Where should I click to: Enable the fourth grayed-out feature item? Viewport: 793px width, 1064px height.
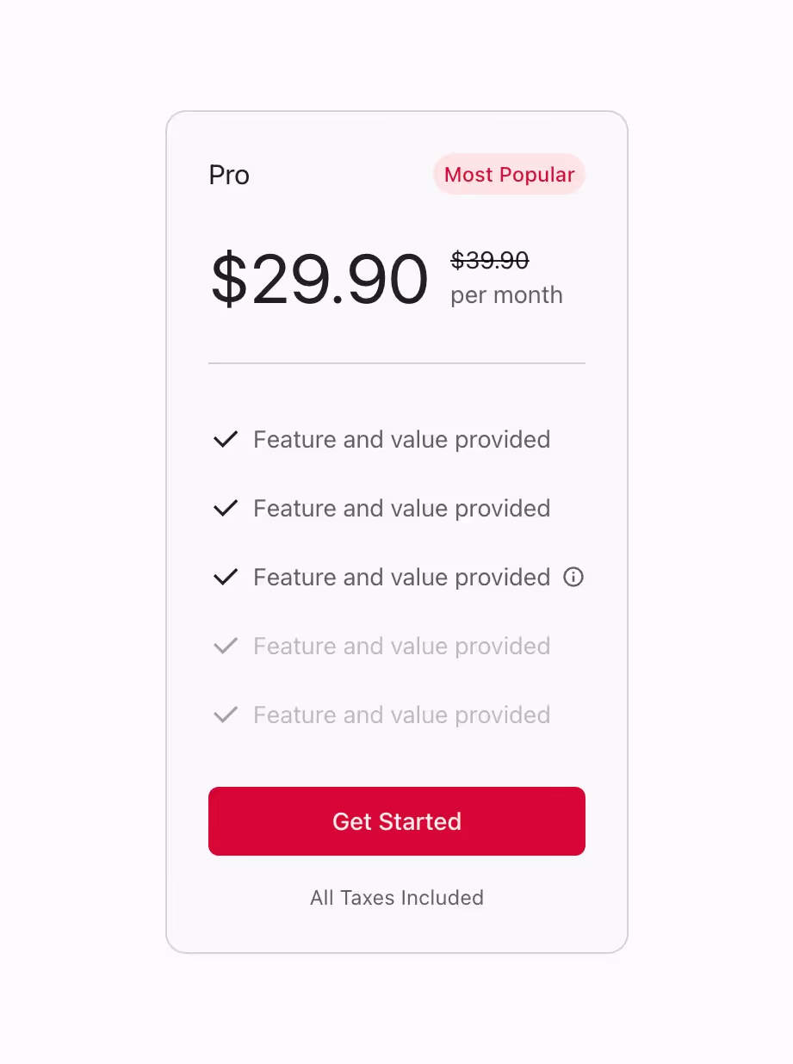tap(401, 646)
